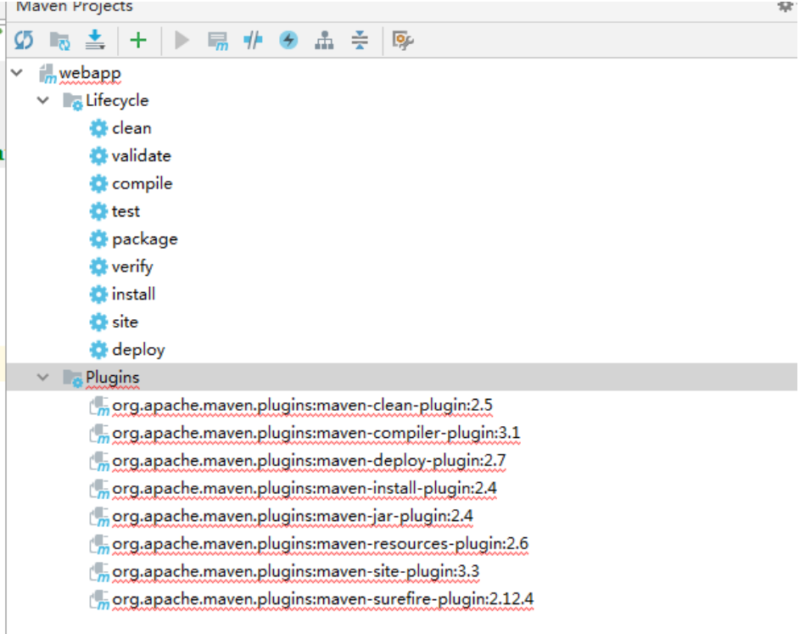Select the site lifecycle goal

pos(125,323)
